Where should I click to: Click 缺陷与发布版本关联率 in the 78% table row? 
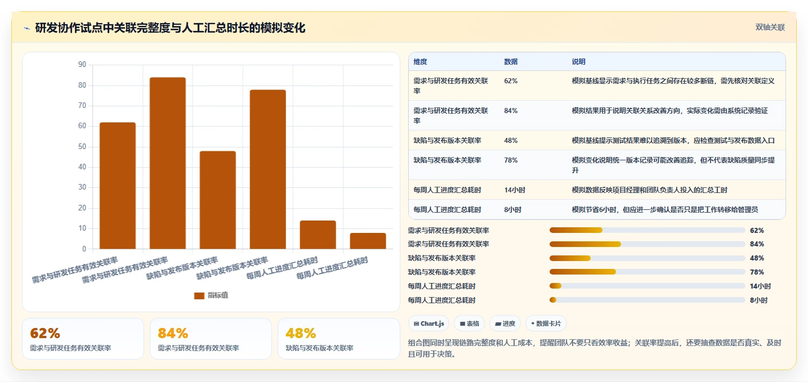tap(447, 160)
